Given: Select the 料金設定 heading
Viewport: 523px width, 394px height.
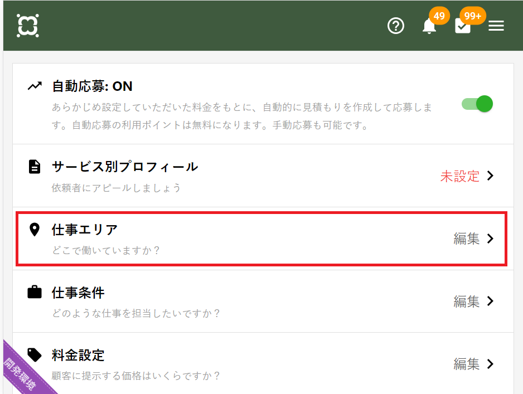Looking at the screenshot, I should (78, 355).
